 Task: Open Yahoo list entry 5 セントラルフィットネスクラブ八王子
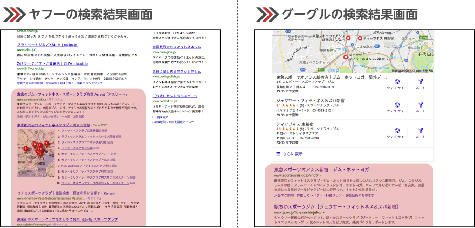coord(86,154)
